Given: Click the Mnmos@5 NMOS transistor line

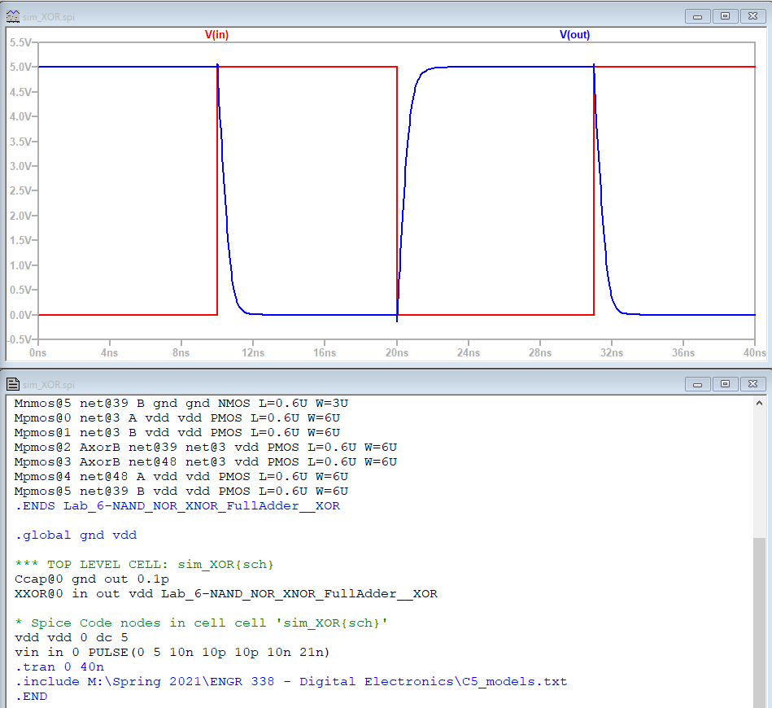Looking at the screenshot, I should coord(181,404).
